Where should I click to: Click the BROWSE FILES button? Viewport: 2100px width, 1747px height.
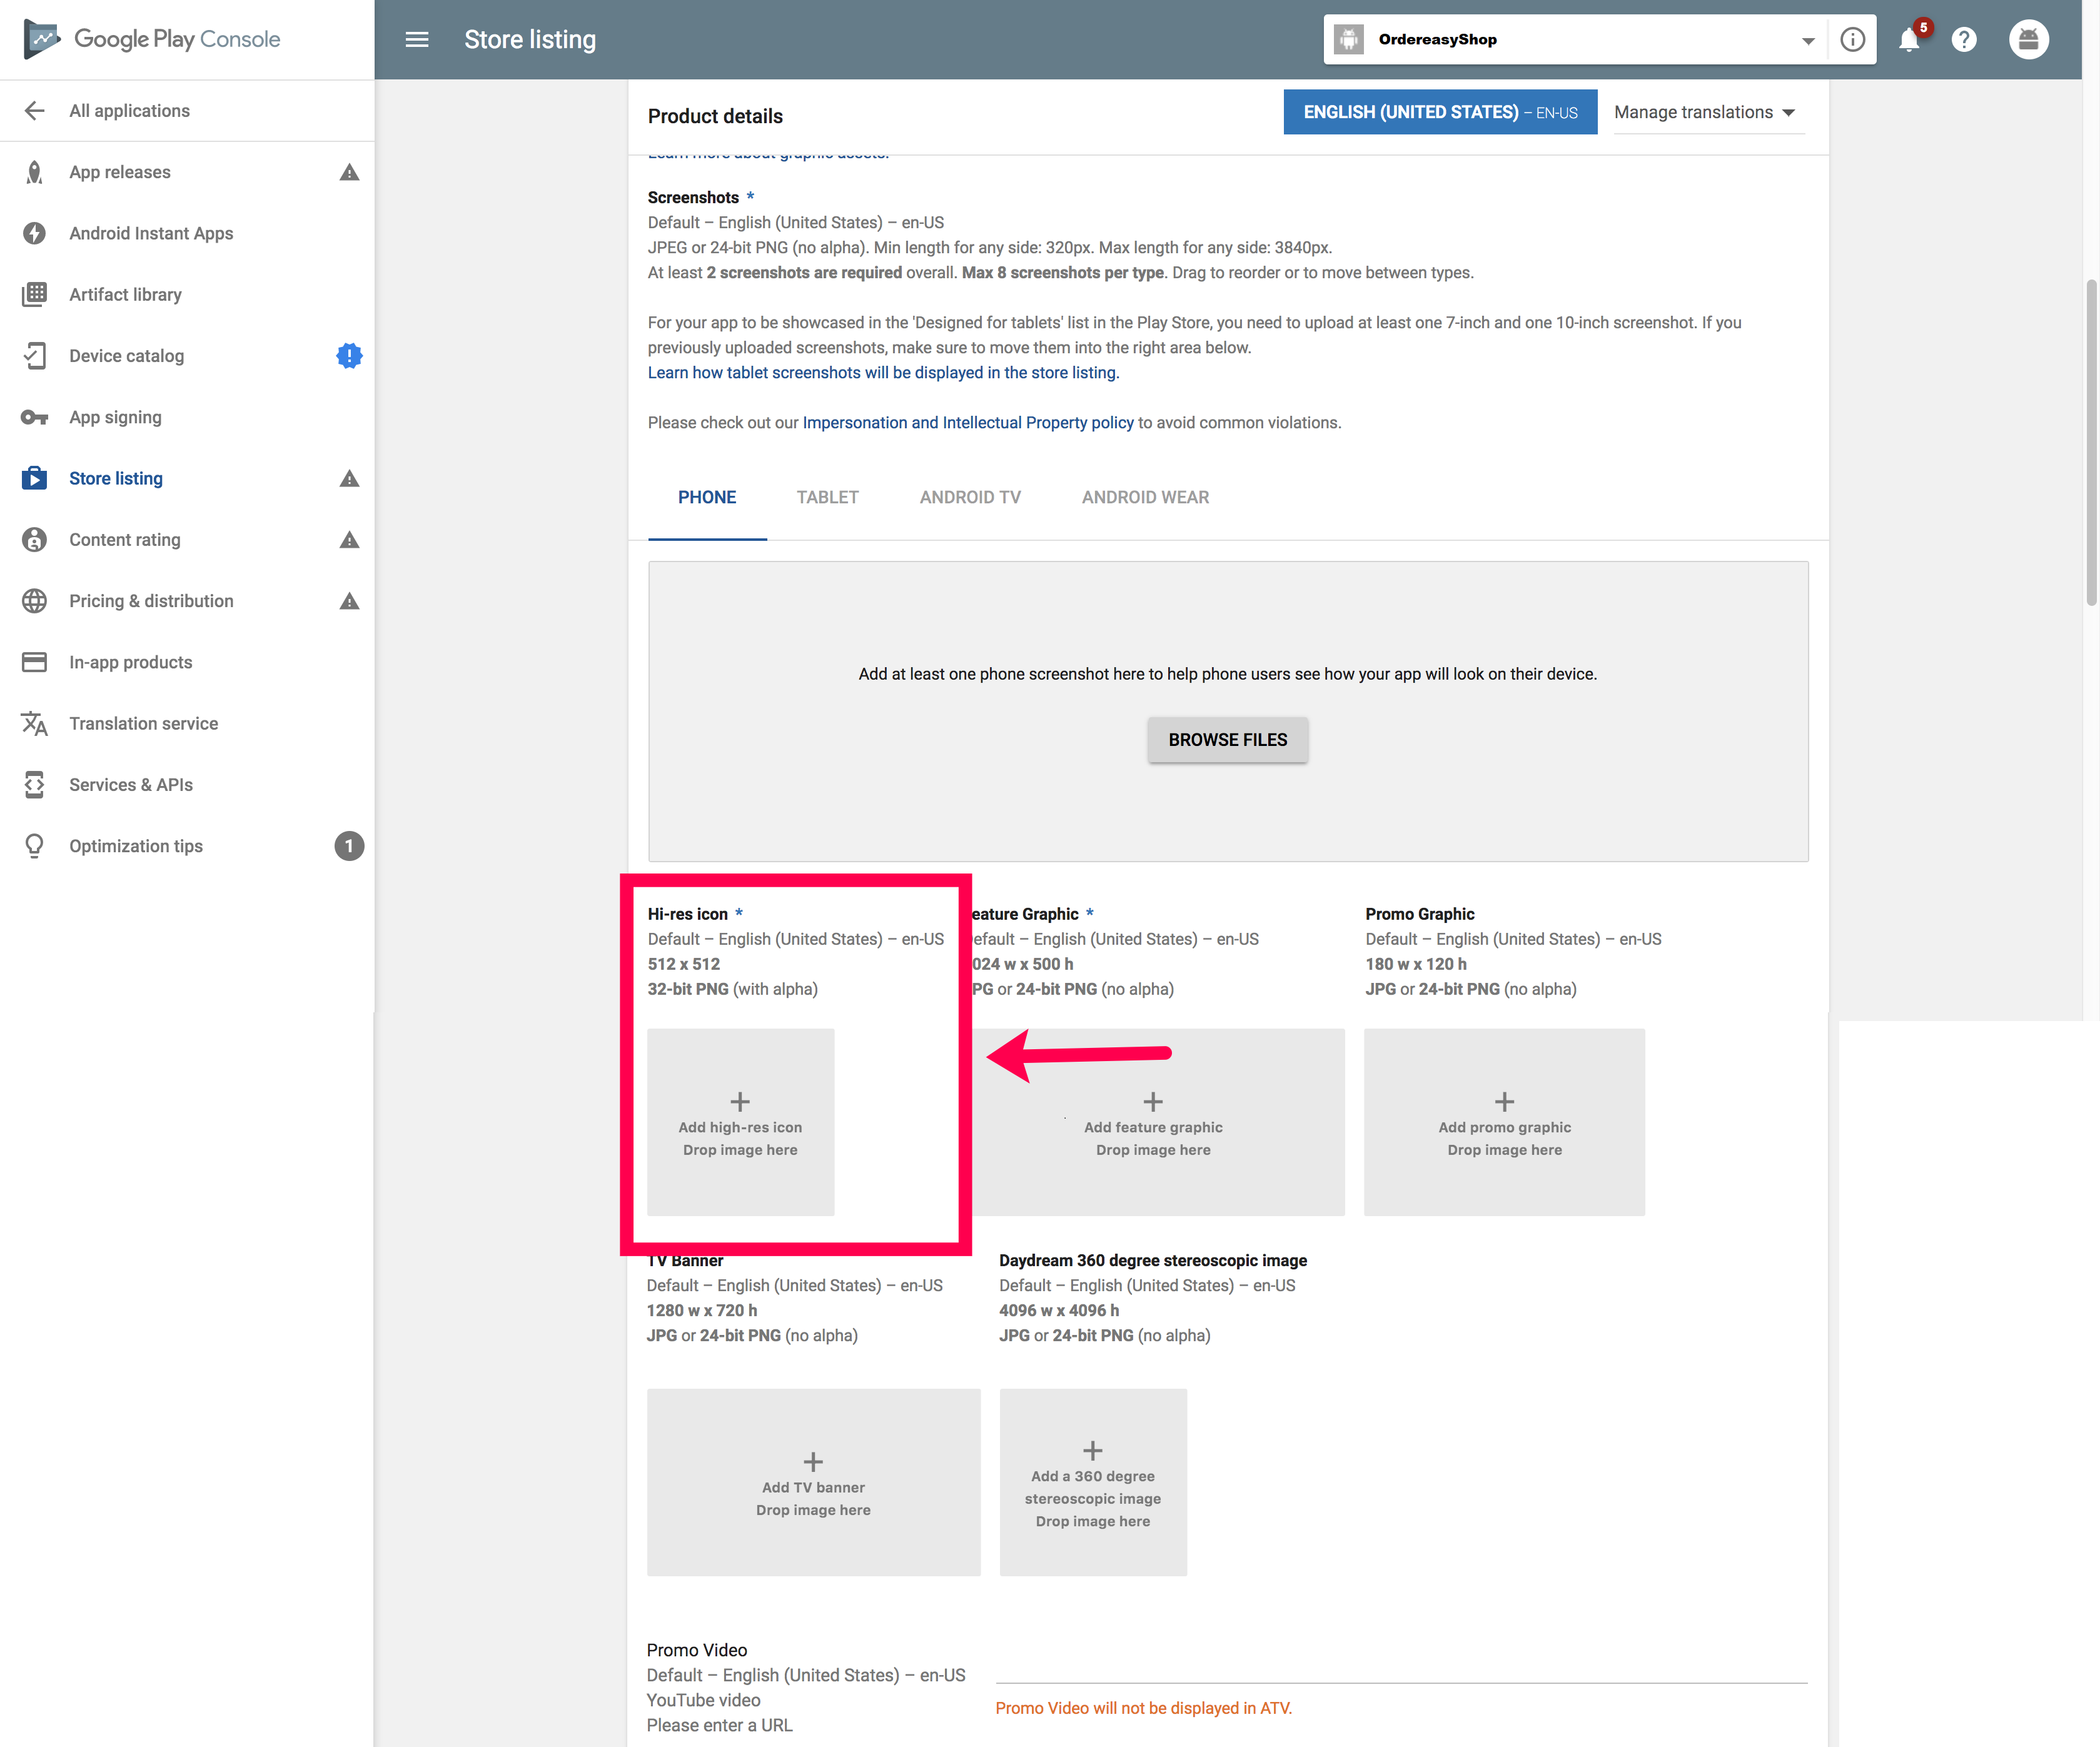click(1227, 740)
